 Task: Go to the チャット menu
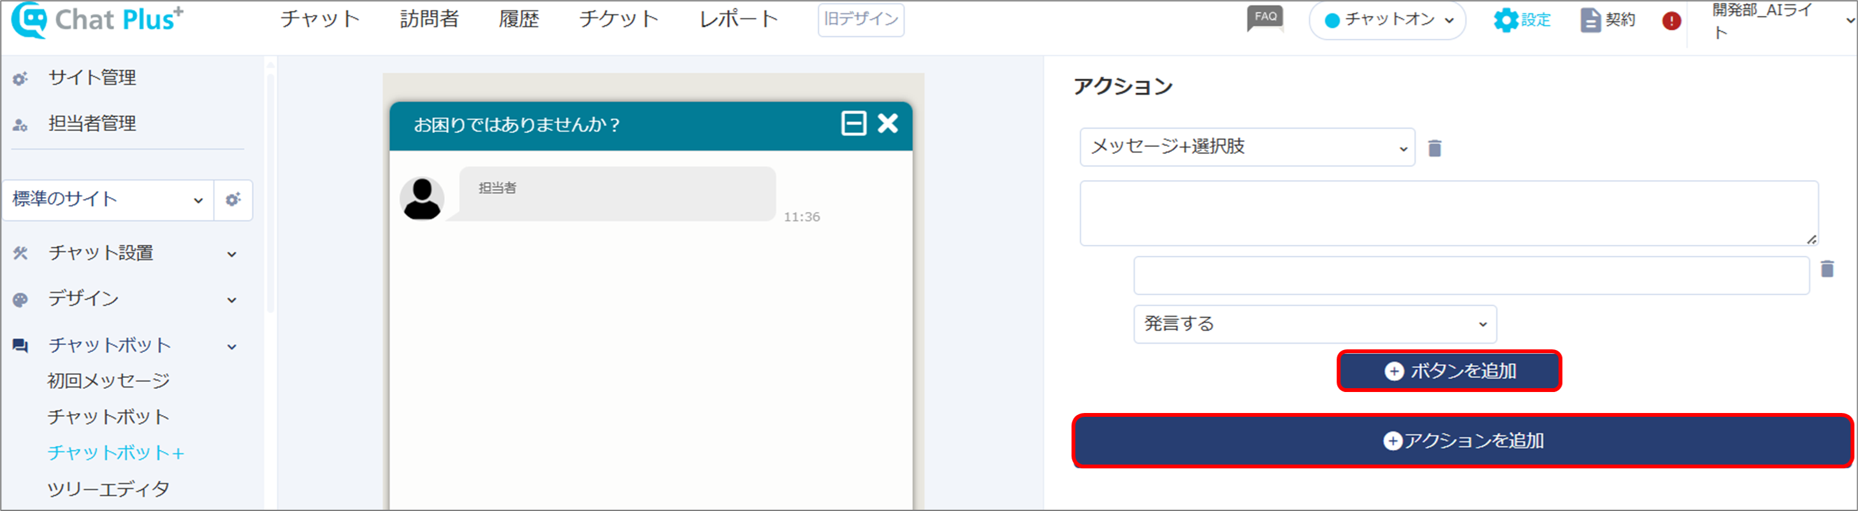(x=320, y=18)
